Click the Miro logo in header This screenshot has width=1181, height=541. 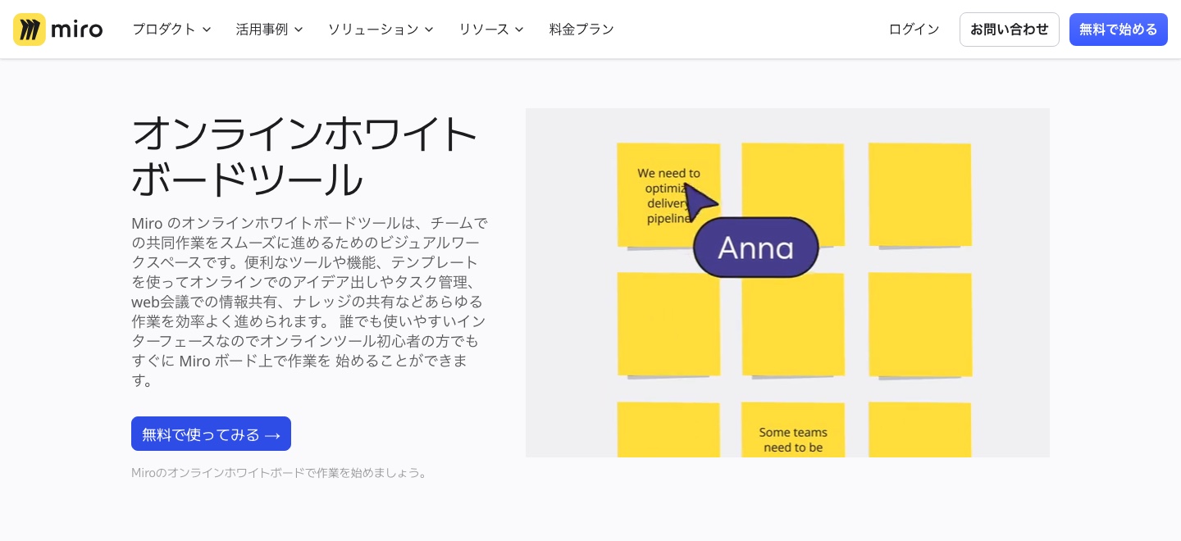pos(58,30)
